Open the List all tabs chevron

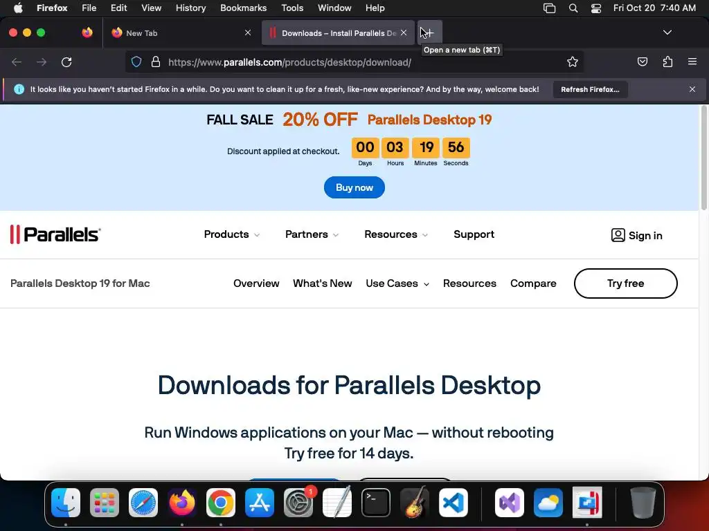click(x=667, y=32)
